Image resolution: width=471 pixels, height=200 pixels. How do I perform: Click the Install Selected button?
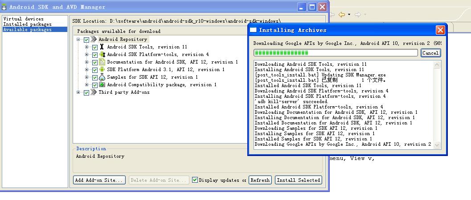tap(298, 180)
